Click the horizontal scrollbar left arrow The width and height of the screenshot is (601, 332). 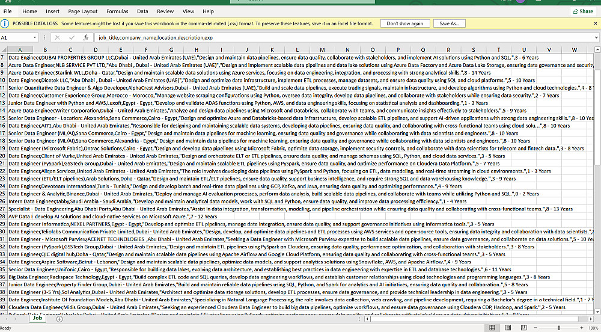tap(368, 319)
